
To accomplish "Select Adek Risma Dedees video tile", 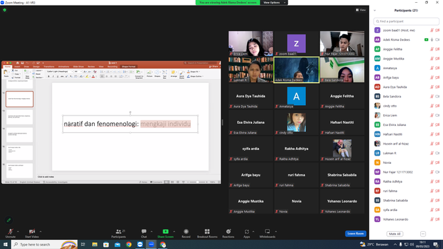I will click(296, 70).
